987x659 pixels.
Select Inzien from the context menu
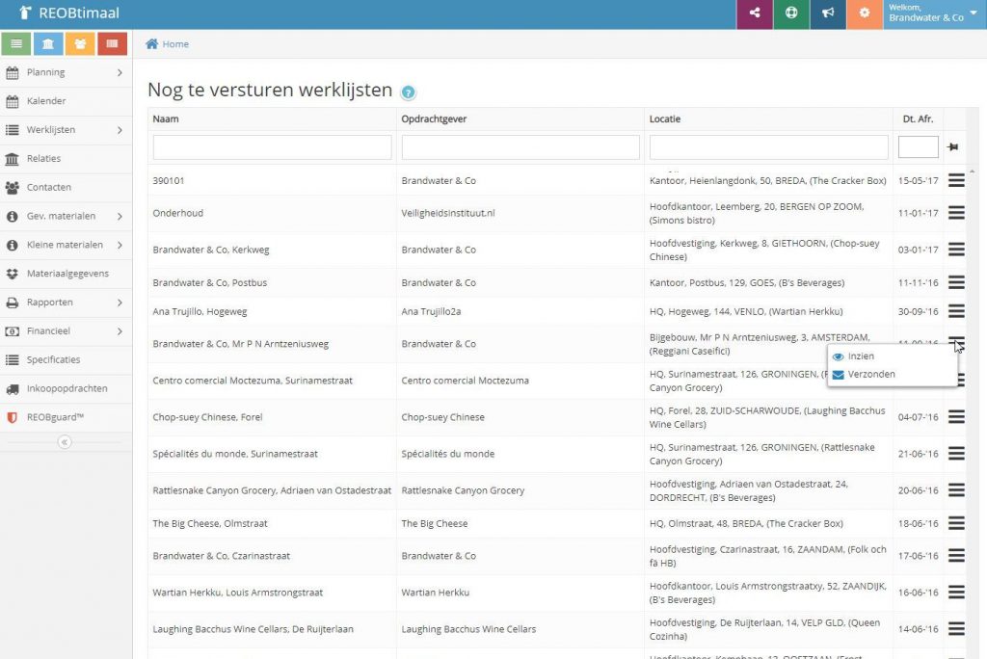pyautogui.click(x=861, y=356)
